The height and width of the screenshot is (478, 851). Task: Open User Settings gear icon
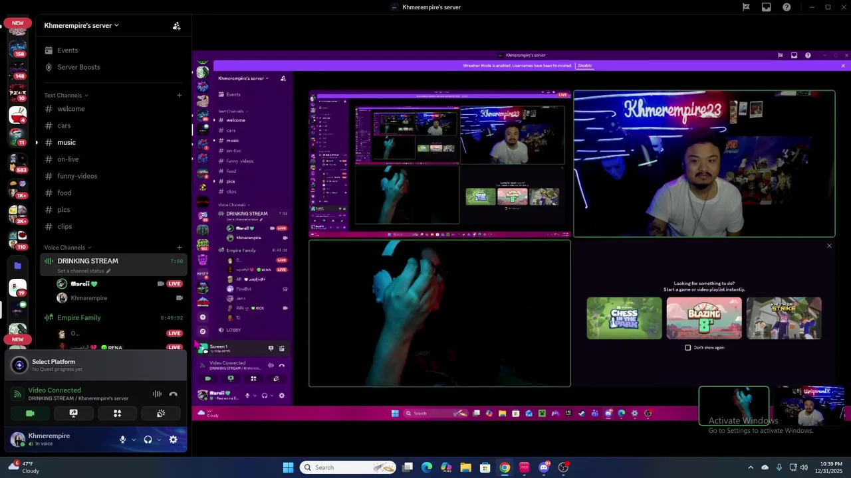pyautogui.click(x=174, y=439)
